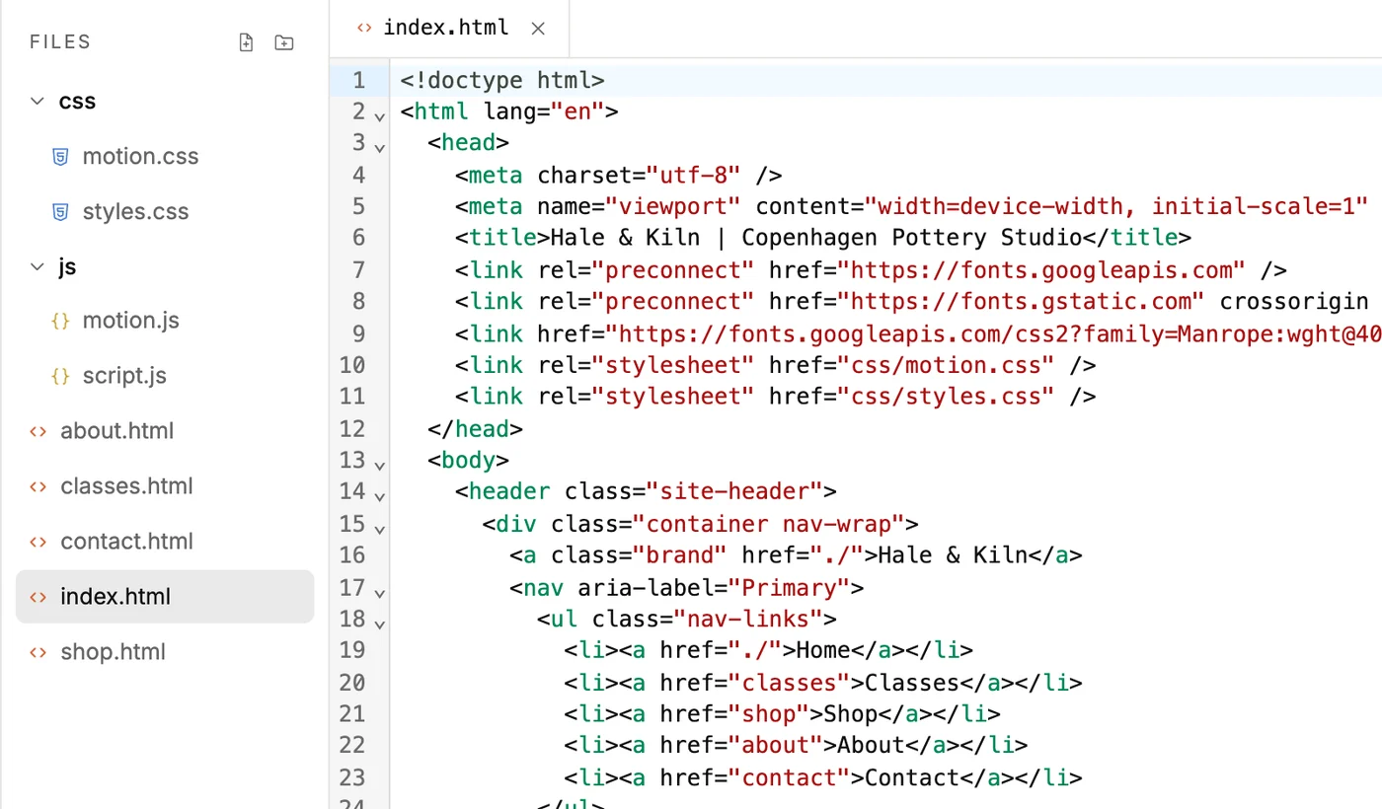Click the js folder name
Image resolution: width=1382 pixels, height=809 pixels.
67,266
